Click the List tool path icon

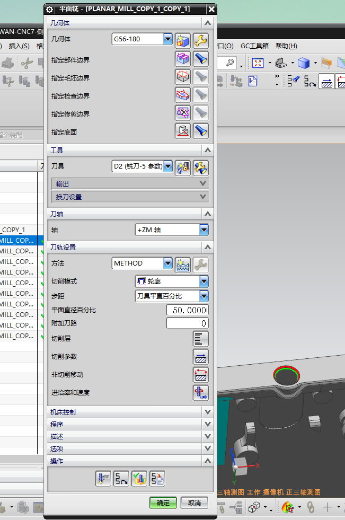[x=157, y=479]
